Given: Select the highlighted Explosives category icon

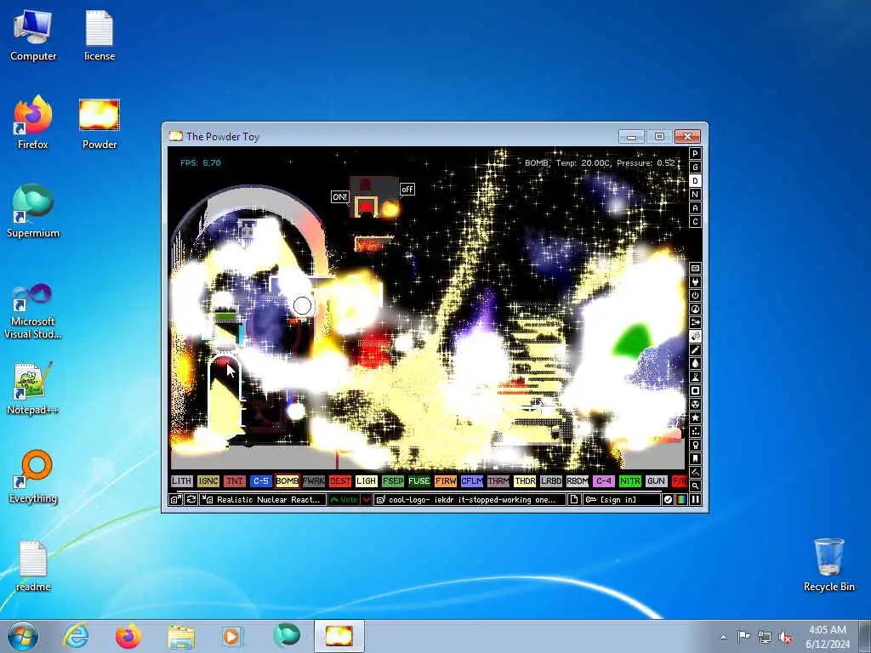Looking at the screenshot, I should (x=695, y=337).
